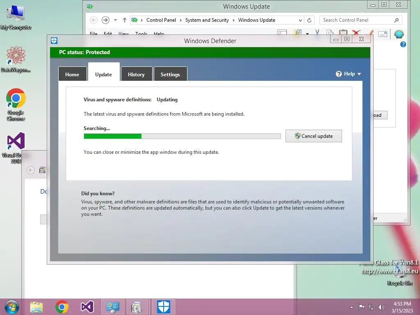Viewport: 420px width, 315px height.
Task: Click the clipboard paste toolbar icon
Action: pos(343,33)
